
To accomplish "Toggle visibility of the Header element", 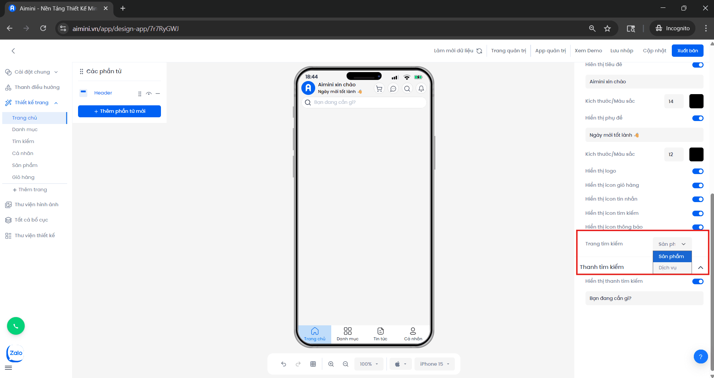I will (149, 93).
